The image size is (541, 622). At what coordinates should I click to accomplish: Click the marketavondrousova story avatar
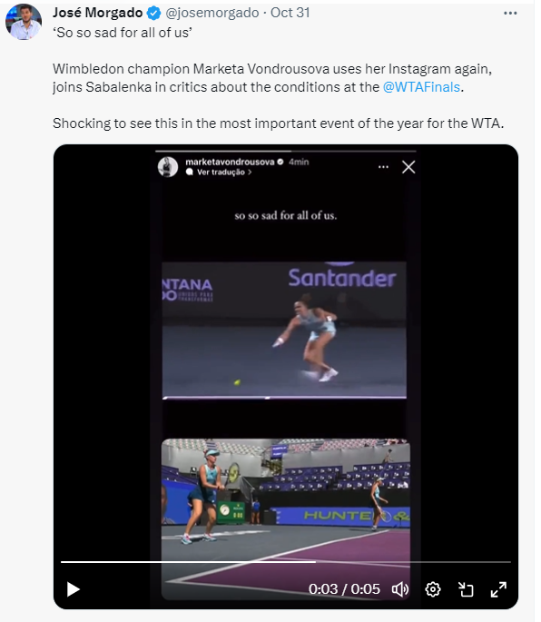tap(168, 166)
